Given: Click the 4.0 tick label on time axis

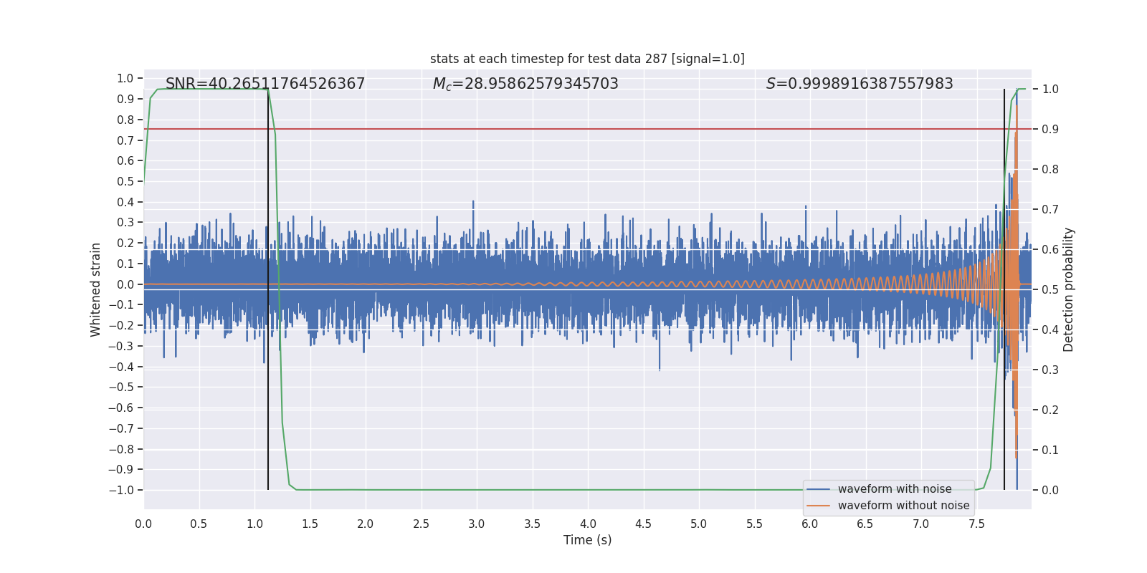Looking at the screenshot, I should pos(588,524).
